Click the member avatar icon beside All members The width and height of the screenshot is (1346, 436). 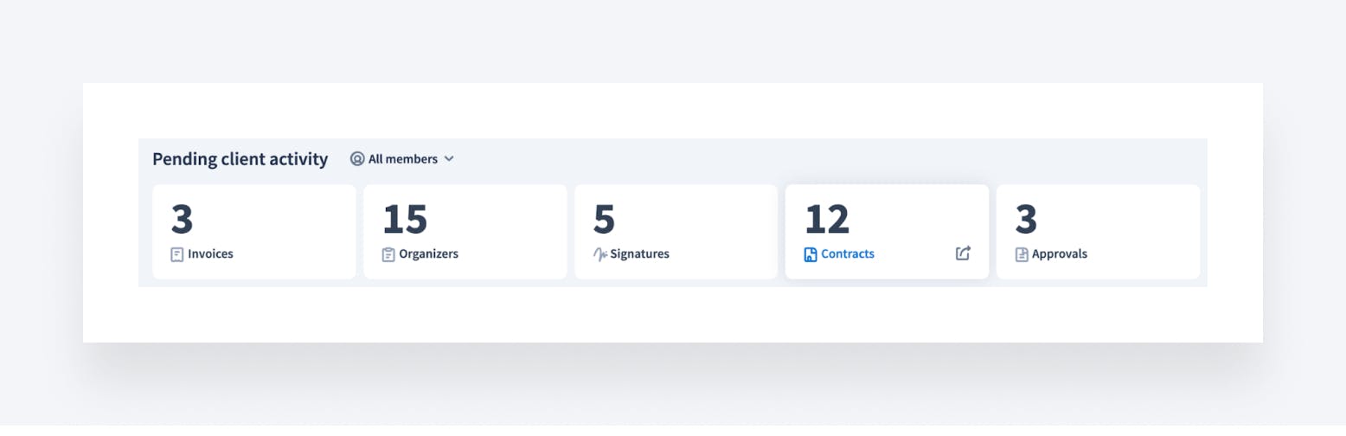[357, 159]
